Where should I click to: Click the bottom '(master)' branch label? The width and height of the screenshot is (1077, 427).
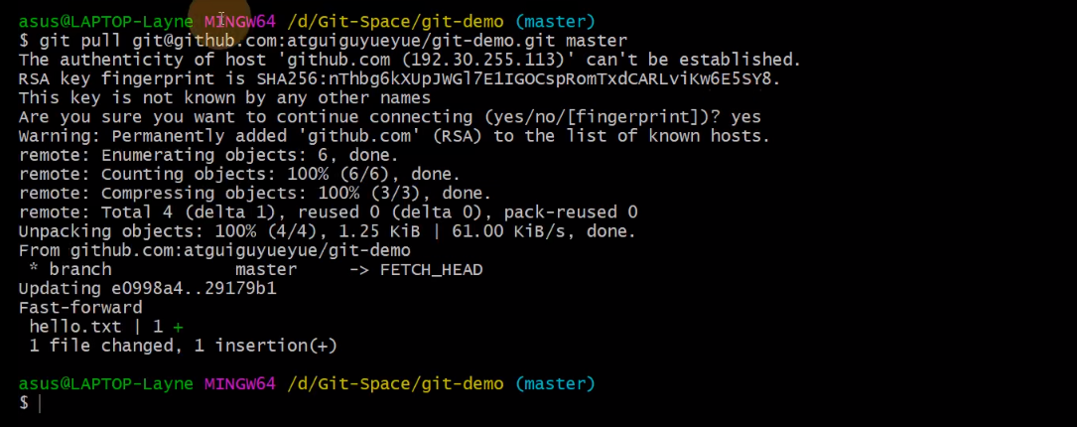(x=555, y=383)
